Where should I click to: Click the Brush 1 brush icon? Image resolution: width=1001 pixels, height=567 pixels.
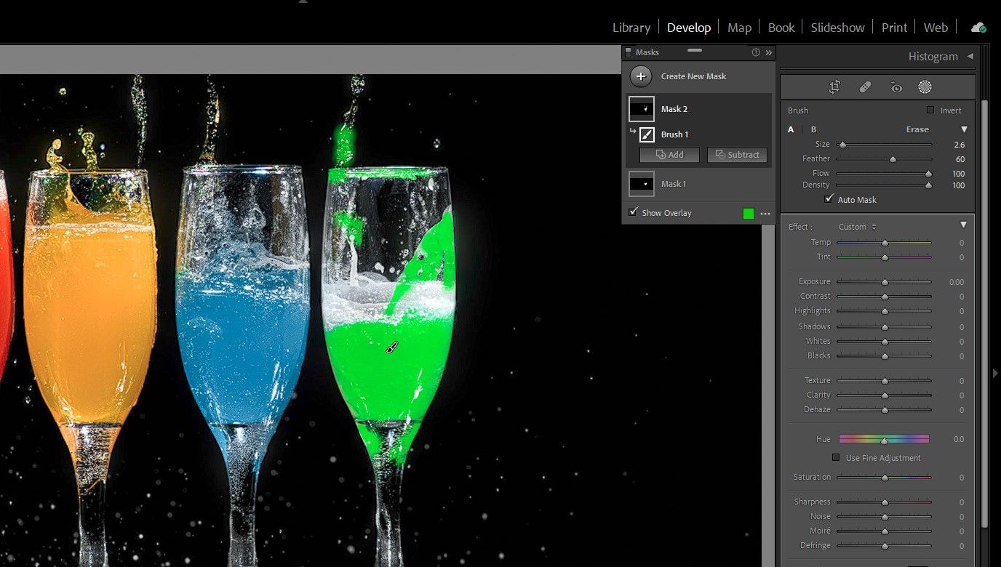pyautogui.click(x=647, y=134)
